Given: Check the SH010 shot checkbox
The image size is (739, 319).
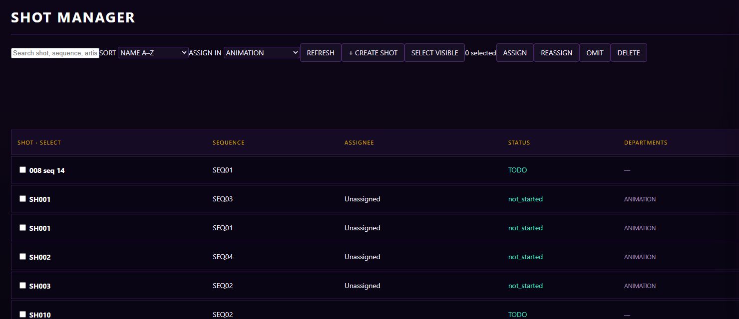Looking at the screenshot, I should pyautogui.click(x=22, y=314).
